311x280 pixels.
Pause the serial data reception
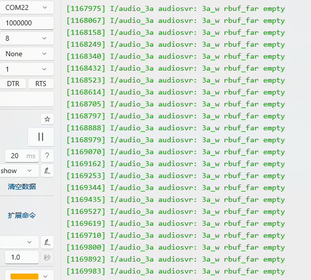point(41,137)
